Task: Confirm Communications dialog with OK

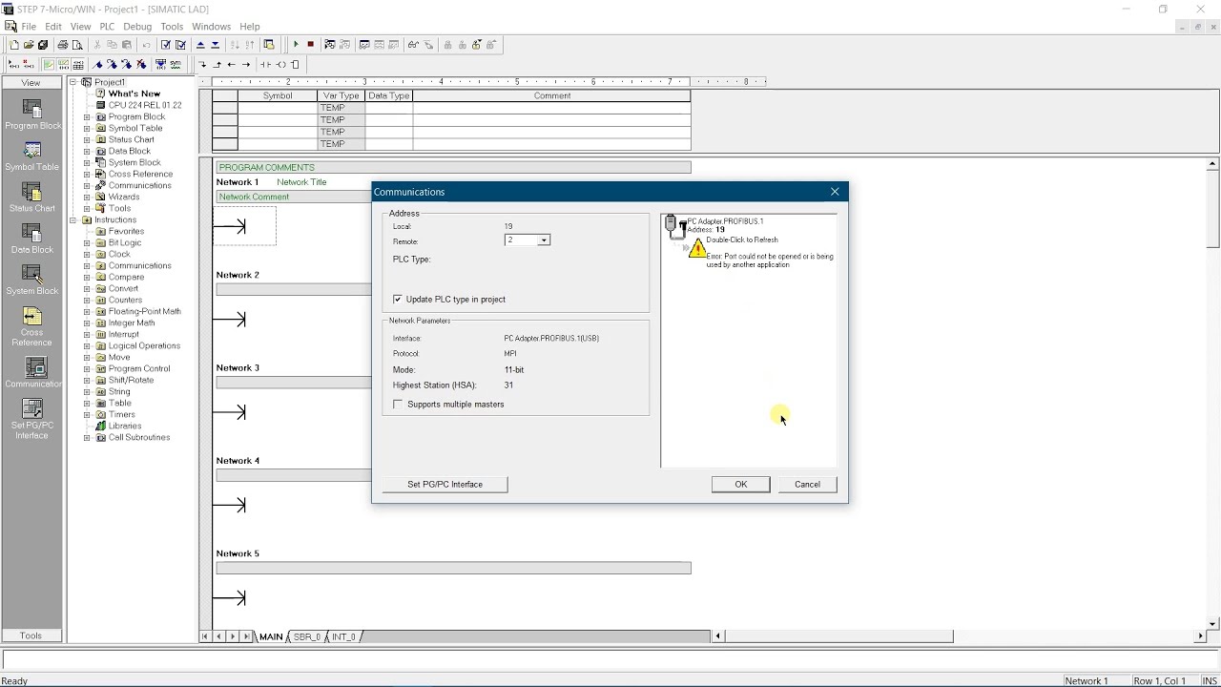Action: pyautogui.click(x=740, y=484)
